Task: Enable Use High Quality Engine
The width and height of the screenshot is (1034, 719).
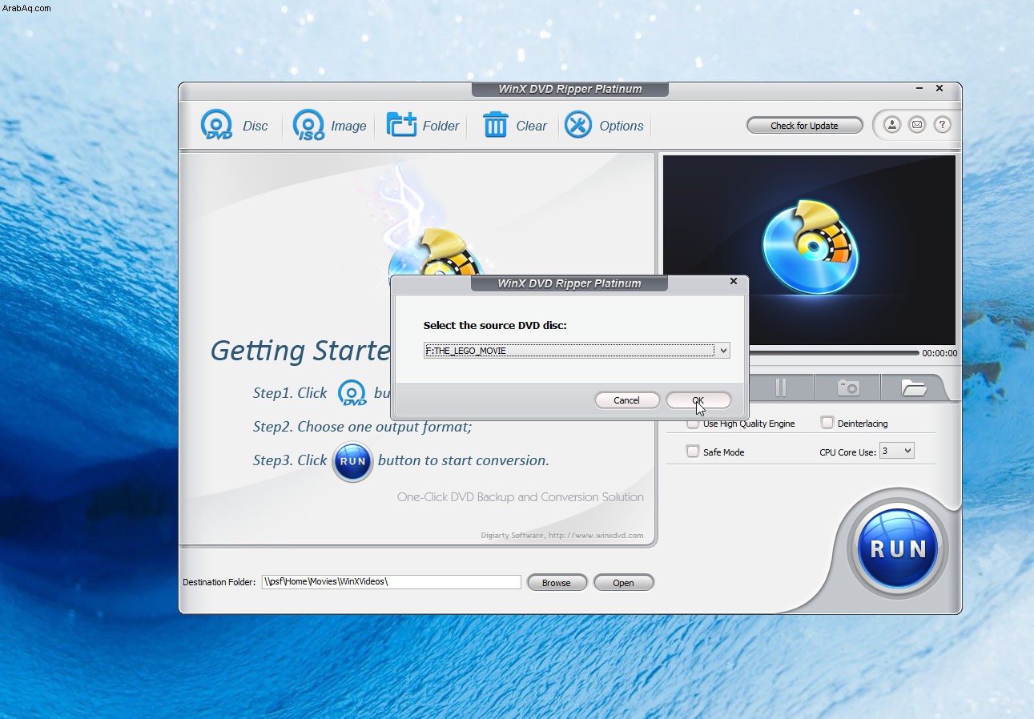Action: point(693,423)
